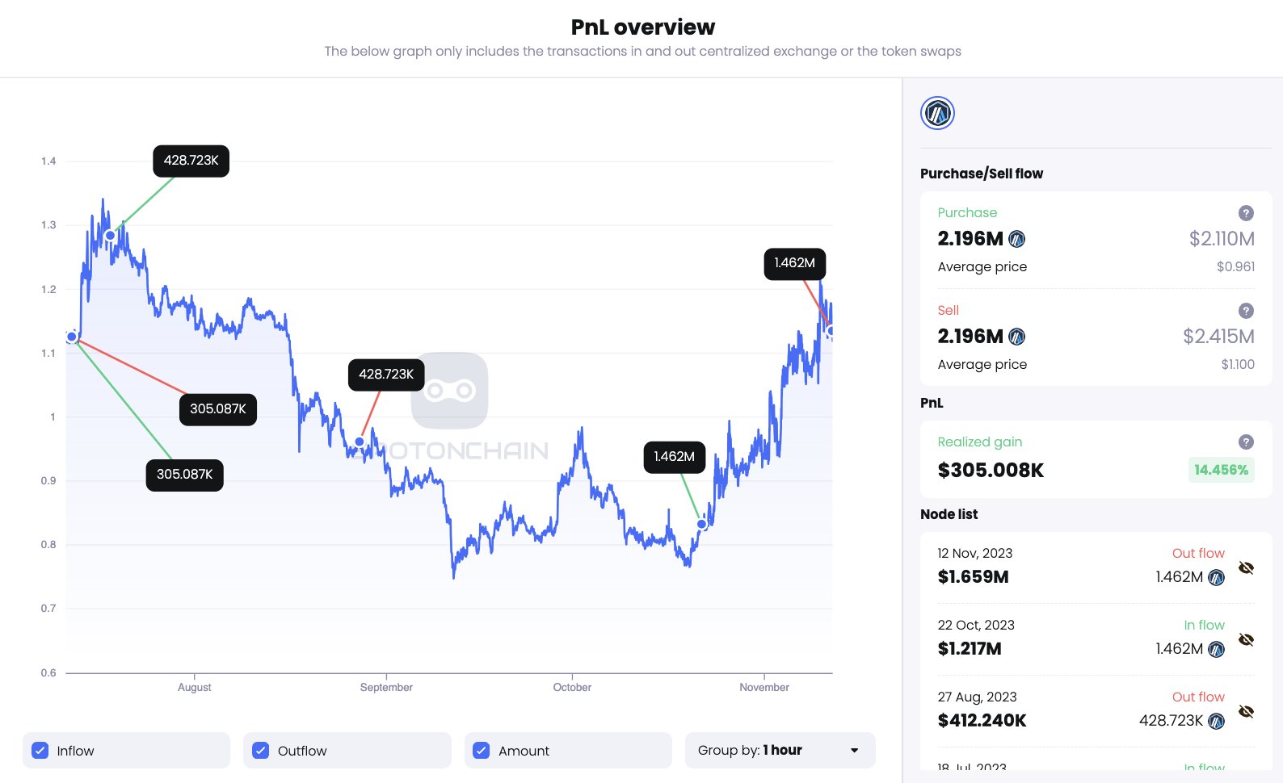Toggle the Amount checkbox
The image size is (1283, 783).
482,751
